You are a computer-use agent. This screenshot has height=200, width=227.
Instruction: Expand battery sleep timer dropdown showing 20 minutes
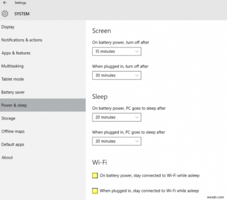point(116,117)
